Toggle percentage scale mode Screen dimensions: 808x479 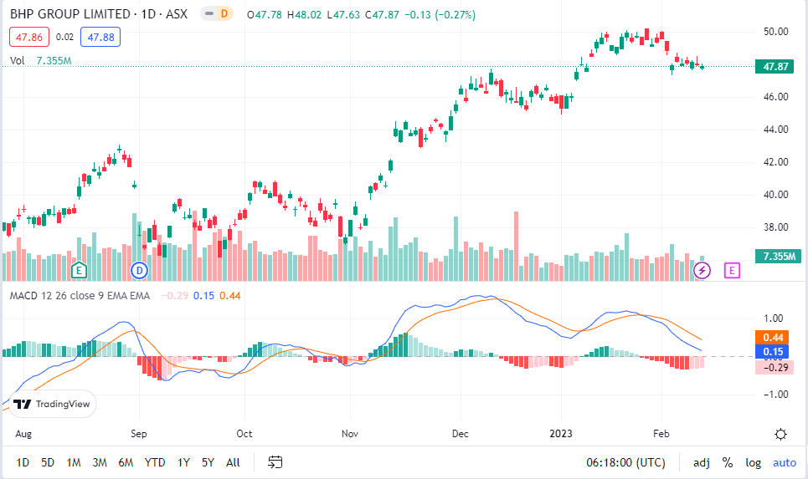[x=727, y=462]
